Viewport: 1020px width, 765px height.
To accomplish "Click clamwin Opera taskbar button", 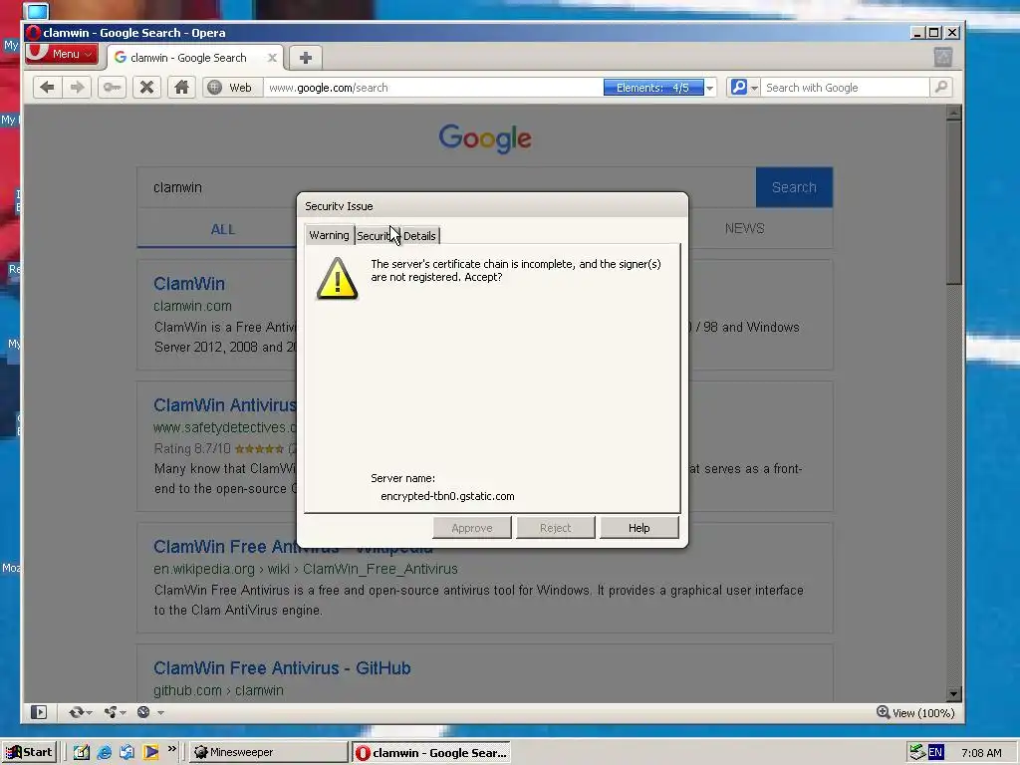I will [x=432, y=753].
